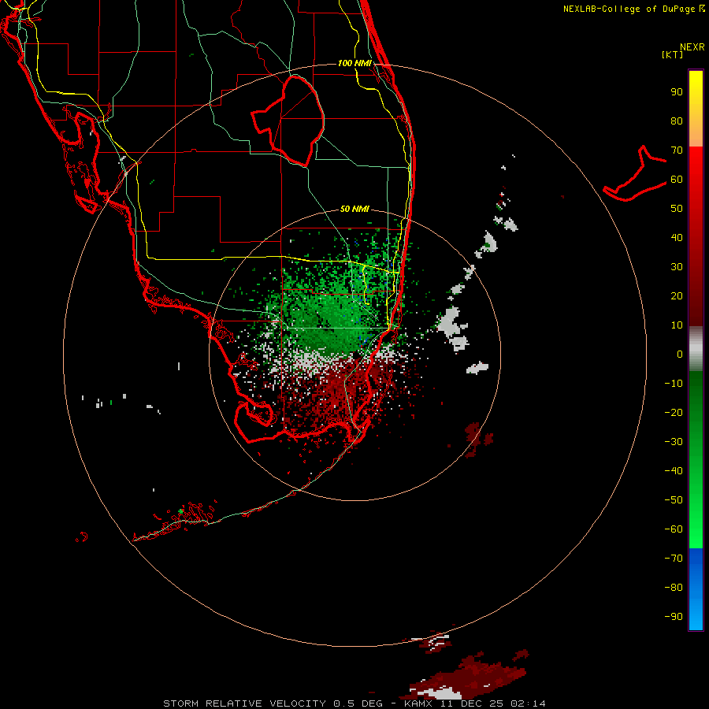Click the blue bottom segment of the color bar

696,589
